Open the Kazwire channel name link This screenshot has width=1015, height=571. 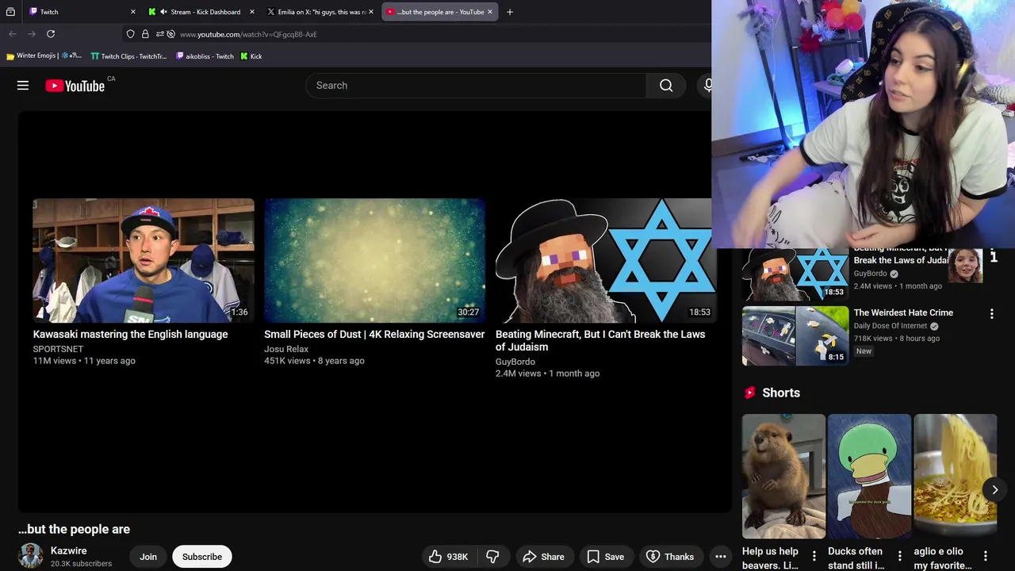[x=69, y=550]
